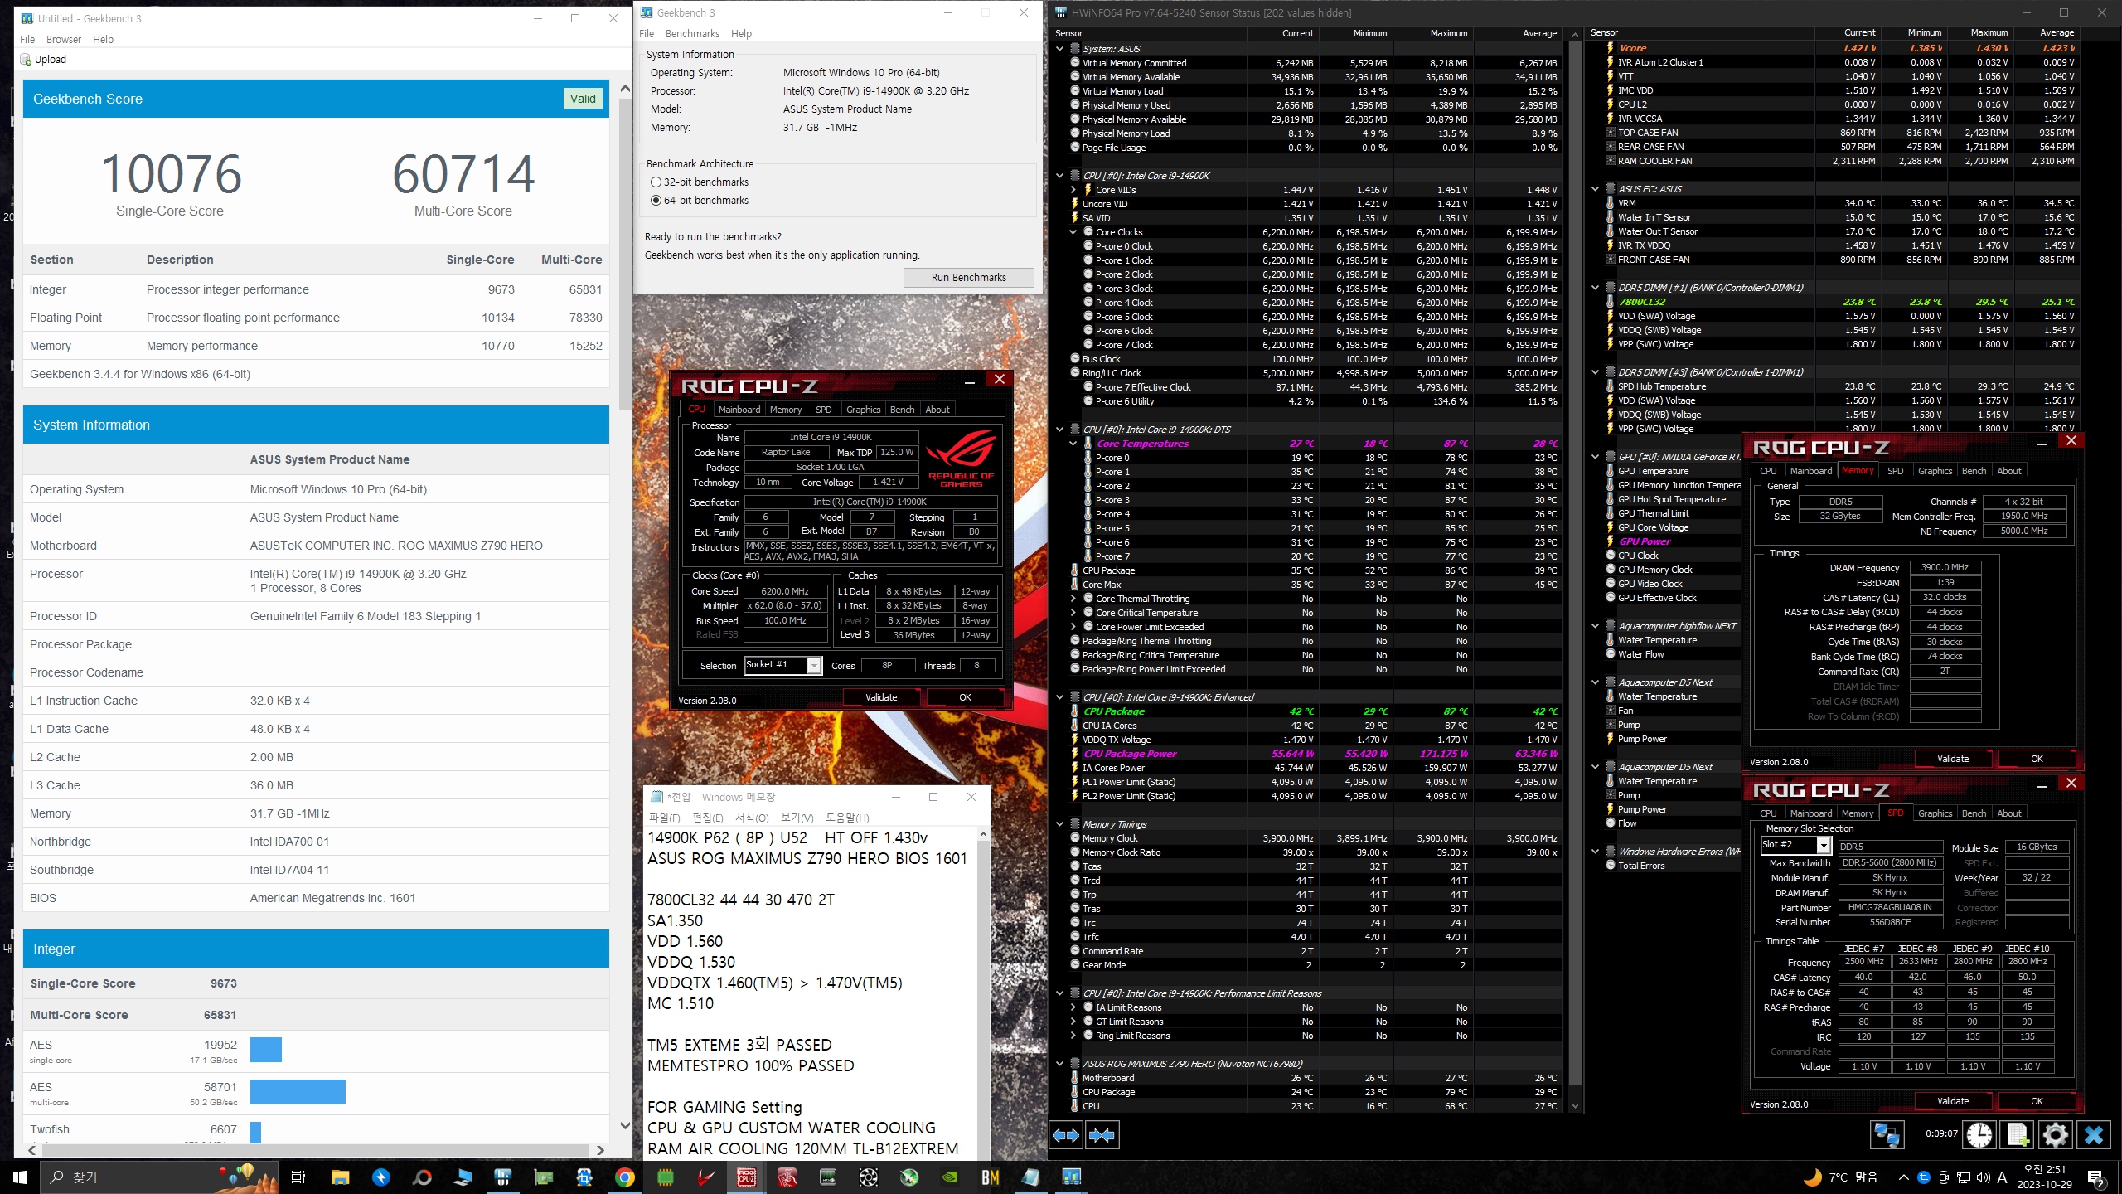Show hidden system tray icons chevron
Image resolution: width=2122 pixels, height=1194 pixels.
coord(1903,1177)
